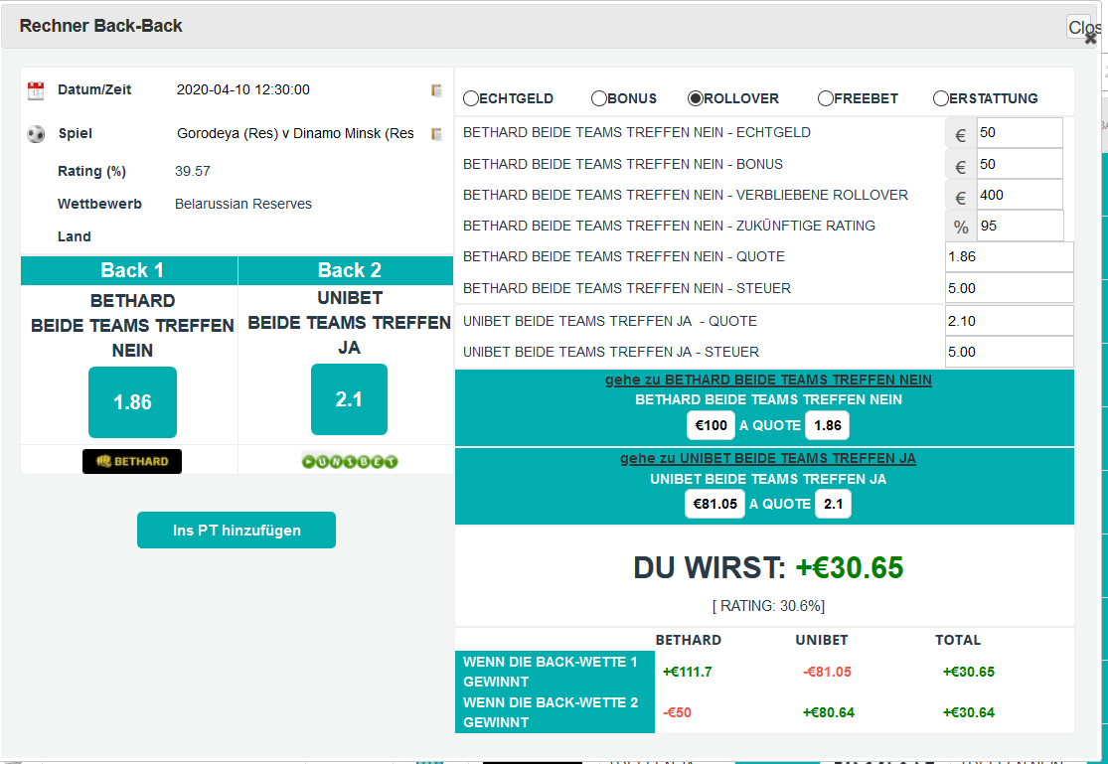Click the green +€30.65 next to DU WIRST
1108x764 pixels.
[850, 567]
